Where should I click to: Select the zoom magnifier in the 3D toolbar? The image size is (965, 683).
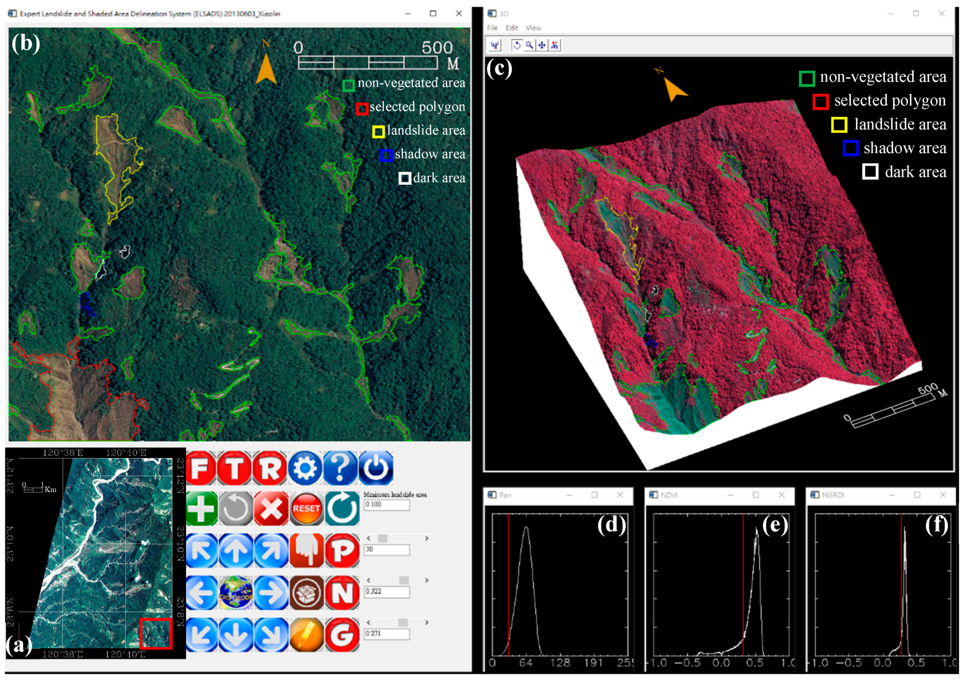(x=529, y=45)
